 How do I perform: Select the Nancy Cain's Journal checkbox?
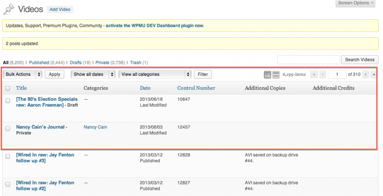pos(8,128)
